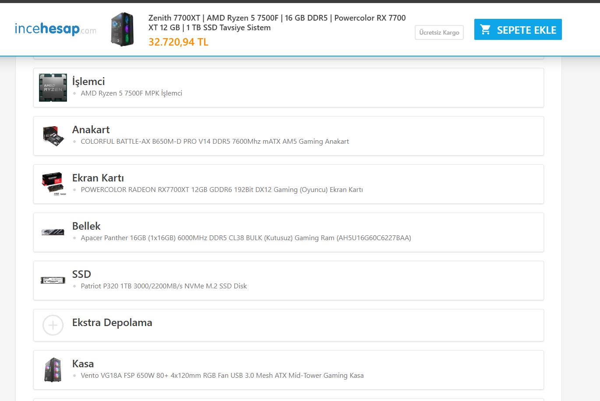The height and width of the screenshot is (401, 600).
Task: Click the Colorful motherboard thumbnail
Action: [x=53, y=136]
